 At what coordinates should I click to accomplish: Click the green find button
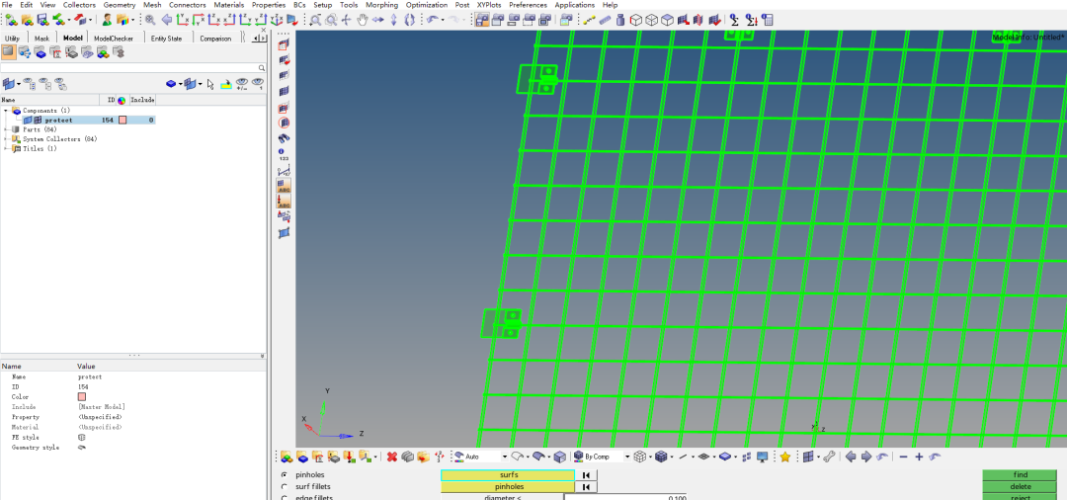[x=1021, y=475]
